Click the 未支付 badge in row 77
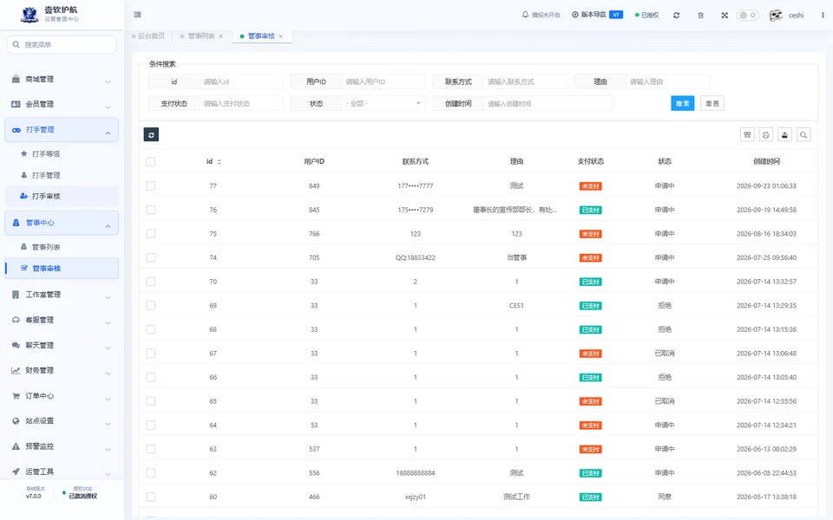Screen dimensions: 833x520 590,186
